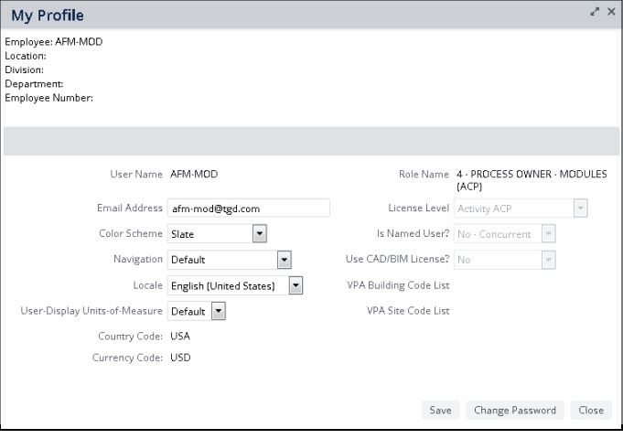Screen dimensions: 623x439
Task: Save the profile changes
Action: [440, 410]
